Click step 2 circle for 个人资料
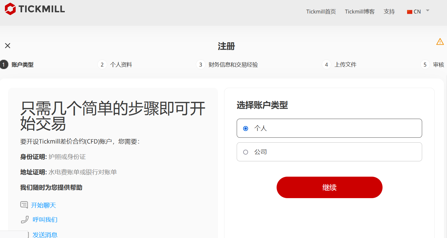This screenshot has width=447, height=238. coord(102,65)
